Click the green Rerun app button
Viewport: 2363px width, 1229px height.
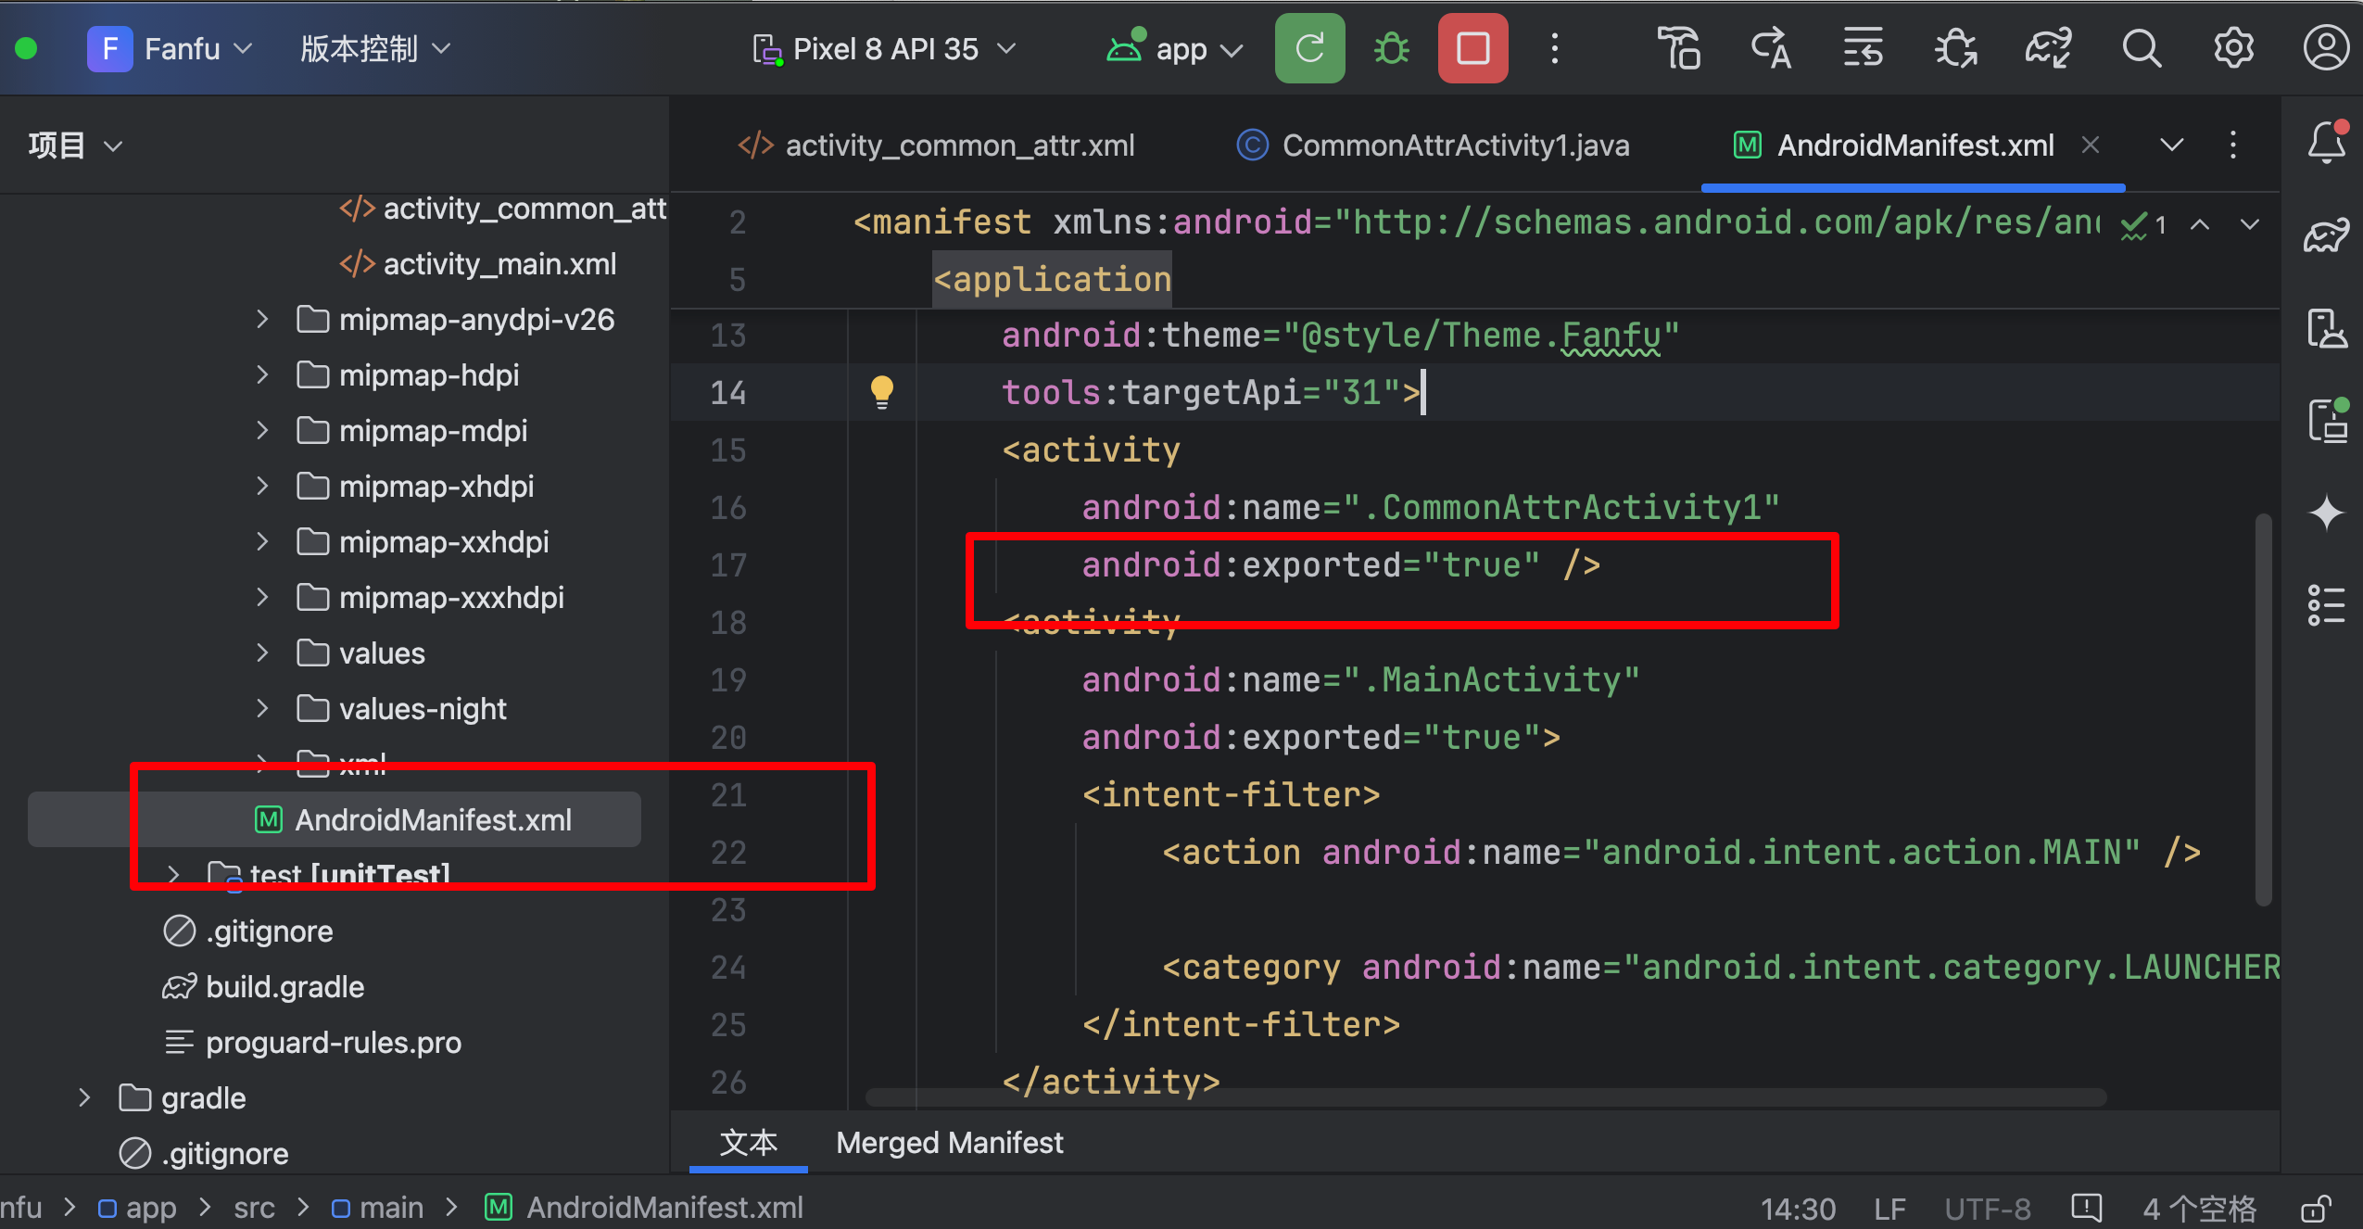coord(1308,48)
